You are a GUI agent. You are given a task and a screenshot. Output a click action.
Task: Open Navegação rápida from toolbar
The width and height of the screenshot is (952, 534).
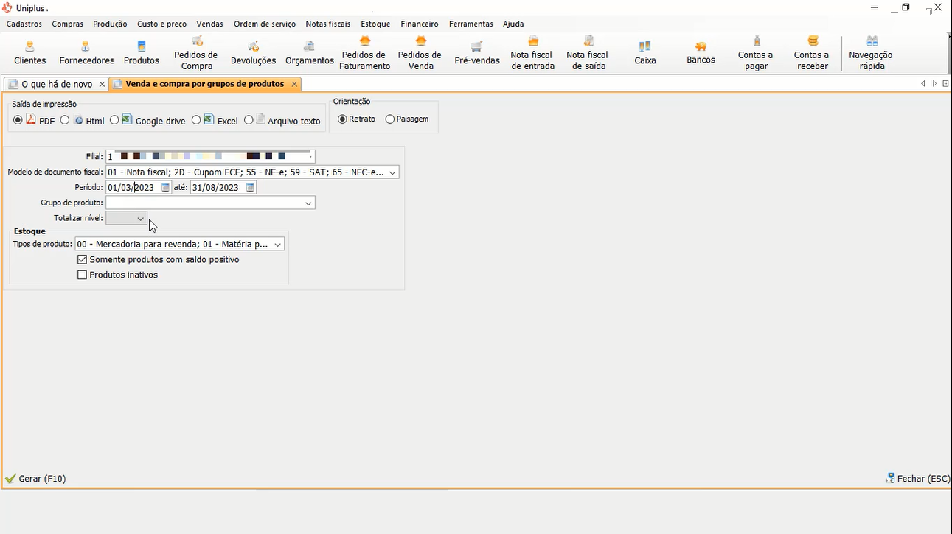(871, 53)
